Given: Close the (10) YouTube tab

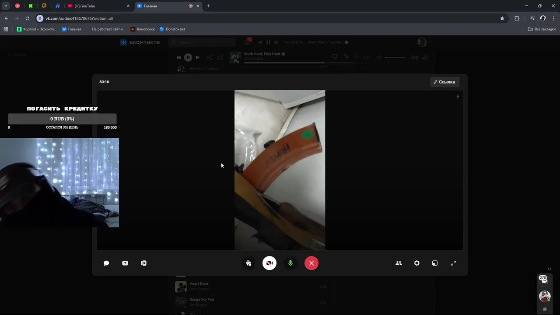Looking at the screenshot, I should (128, 6).
